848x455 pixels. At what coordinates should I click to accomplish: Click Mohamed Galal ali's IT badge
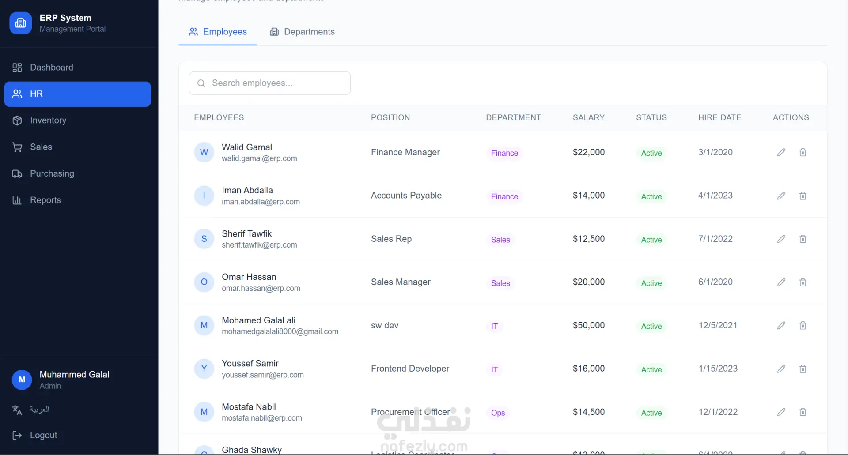(x=494, y=326)
